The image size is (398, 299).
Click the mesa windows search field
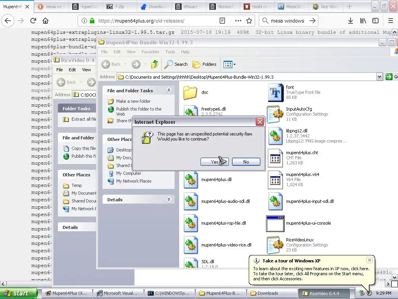tap(288, 21)
